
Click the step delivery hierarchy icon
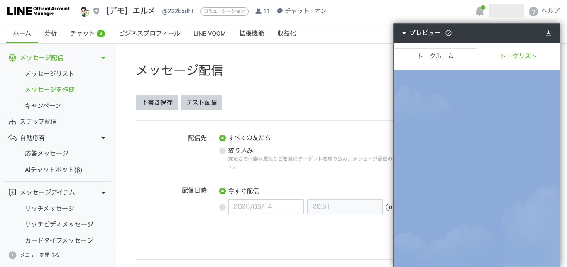click(12, 122)
